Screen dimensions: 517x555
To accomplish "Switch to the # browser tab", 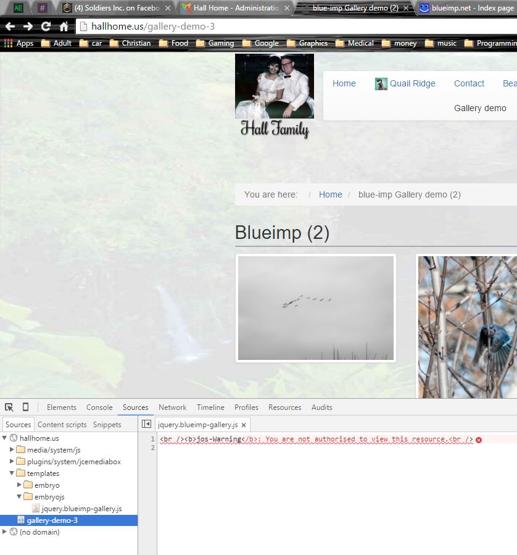I will (x=42, y=8).
